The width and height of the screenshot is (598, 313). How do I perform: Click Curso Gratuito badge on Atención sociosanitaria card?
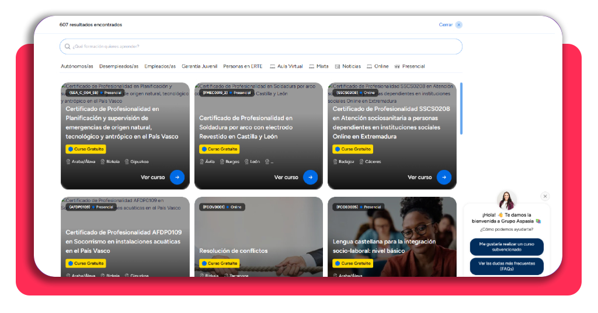pos(353,149)
